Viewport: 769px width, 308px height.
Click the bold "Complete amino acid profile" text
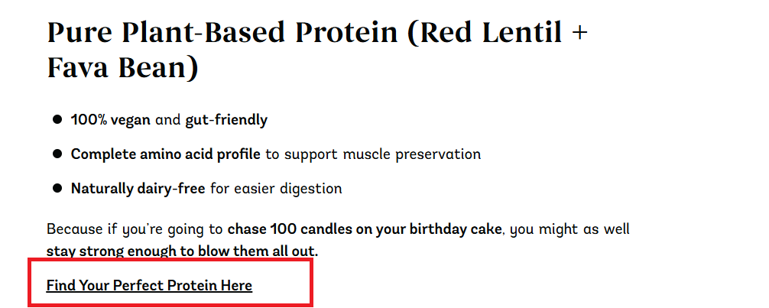click(166, 154)
